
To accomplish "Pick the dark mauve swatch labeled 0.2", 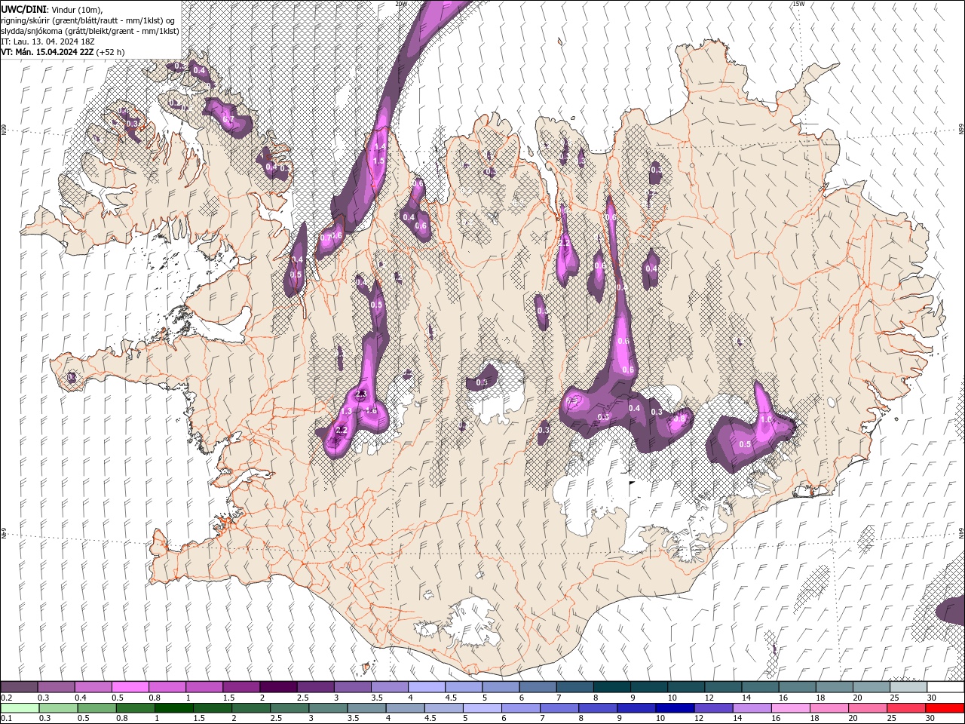I will pyautogui.click(x=20, y=687).
